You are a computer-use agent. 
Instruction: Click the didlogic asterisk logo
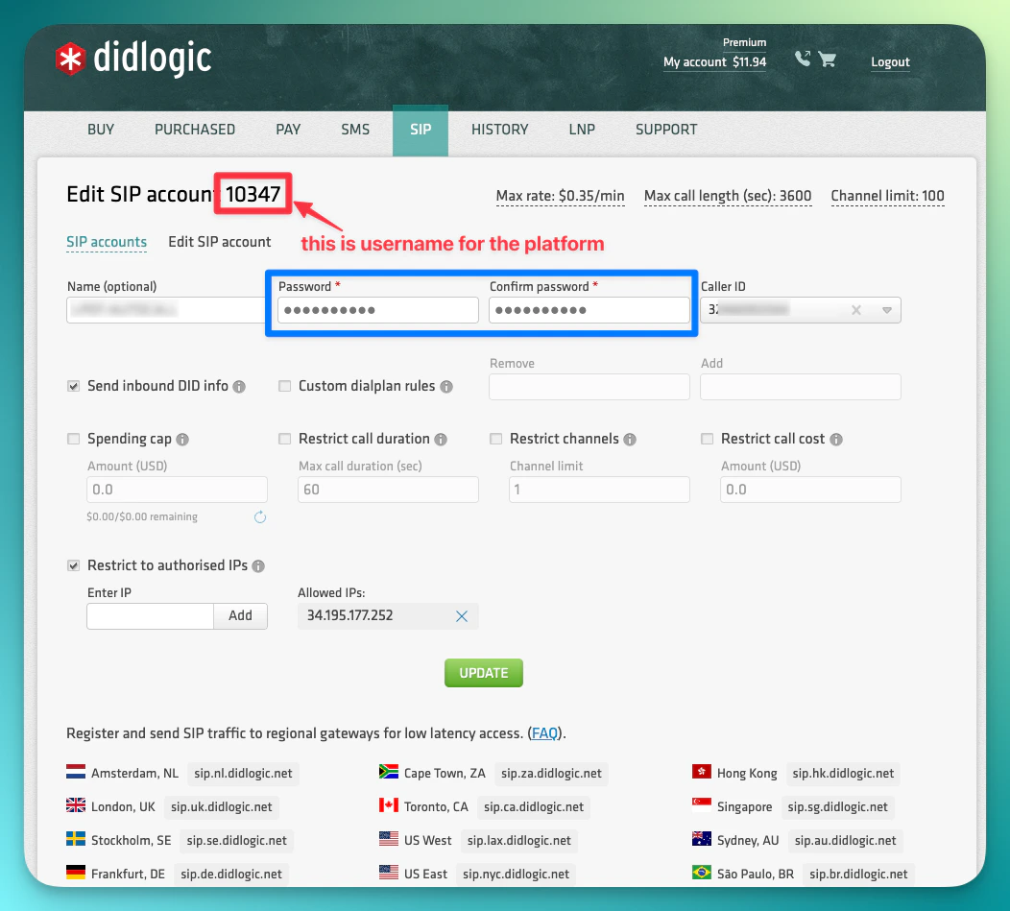69,59
